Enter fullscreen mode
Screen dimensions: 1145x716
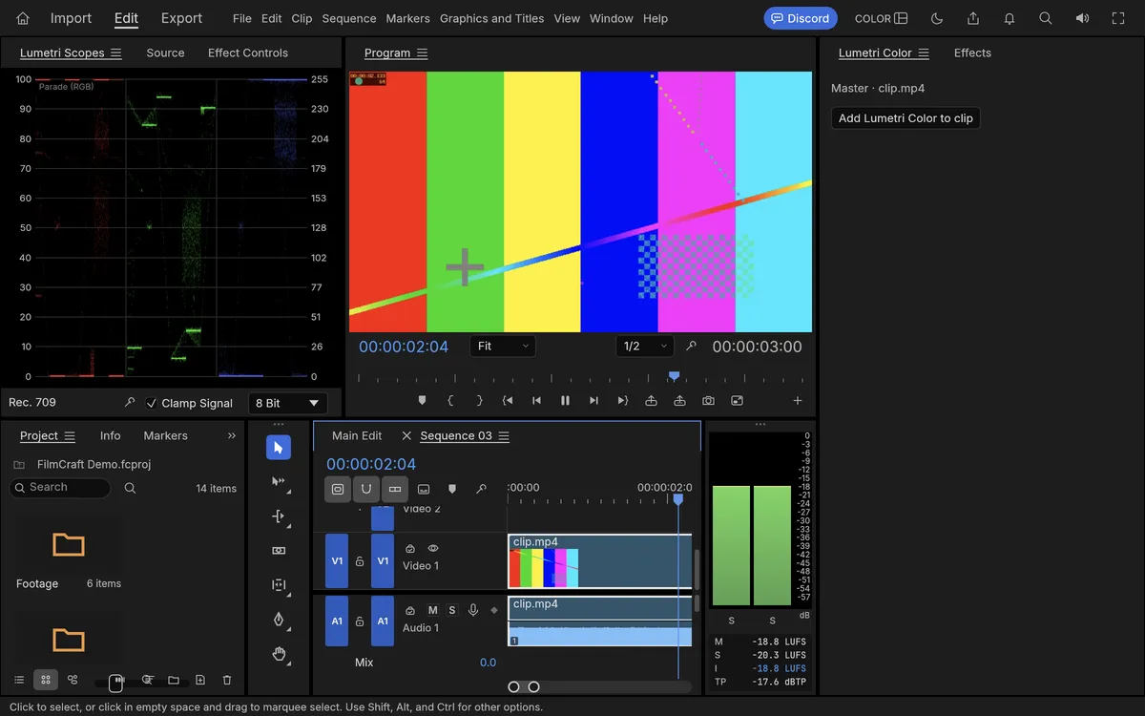(x=1118, y=18)
